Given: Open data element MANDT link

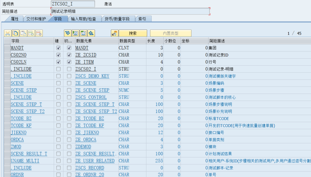Looking at the screenshot, I should click(81, 48).
